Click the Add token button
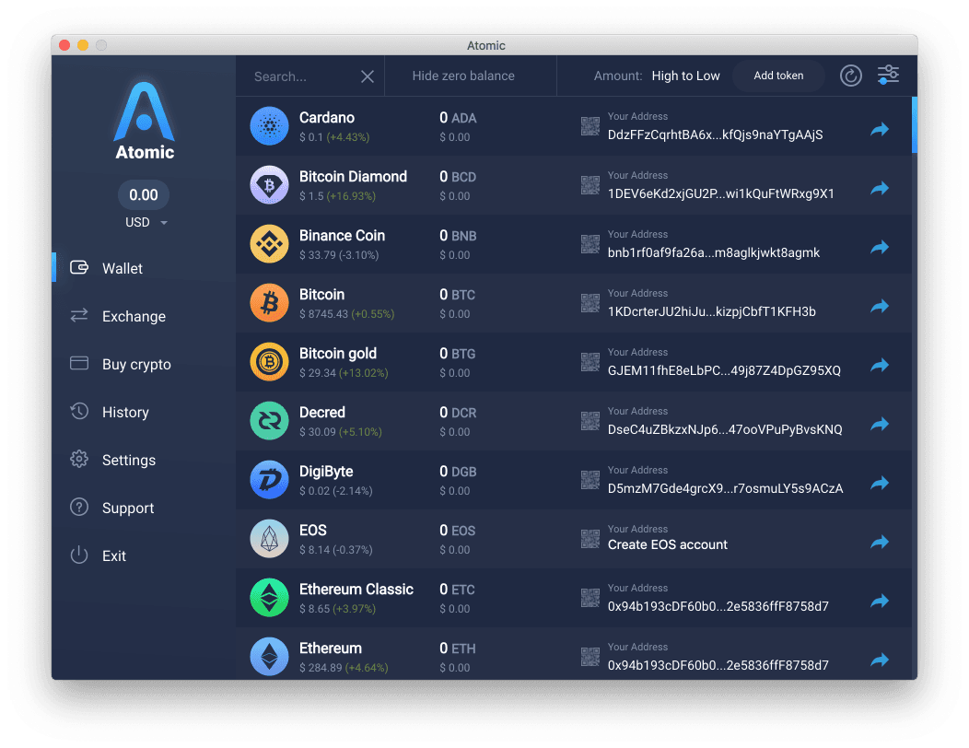The width and height of the screenshot is (969, 748). point(778,76)
